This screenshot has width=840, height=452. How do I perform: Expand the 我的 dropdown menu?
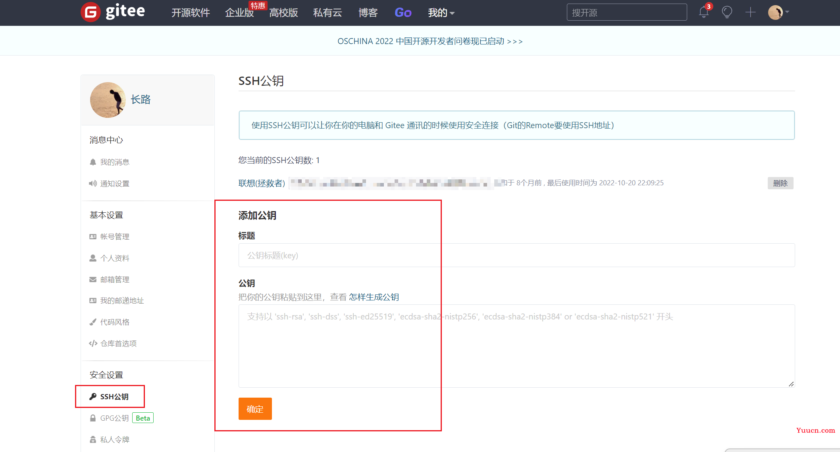tap(441, 13)
